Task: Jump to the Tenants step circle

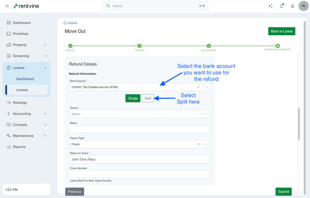Action: (139, 46)
